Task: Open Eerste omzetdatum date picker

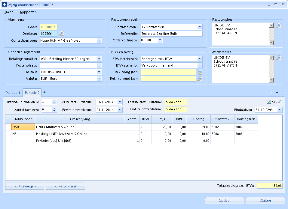Action: [x=120, y=110]
